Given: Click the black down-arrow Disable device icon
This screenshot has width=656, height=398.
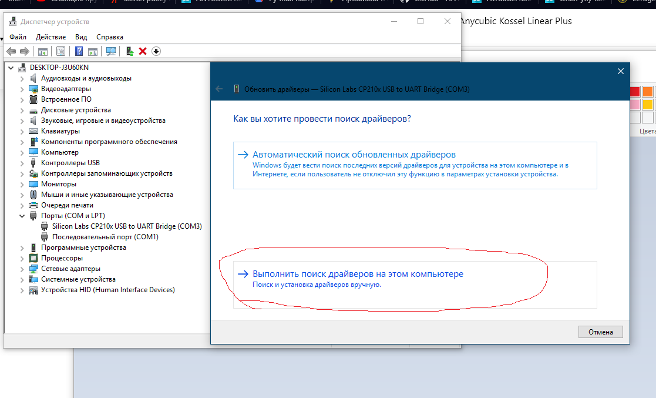Looking at the screenshot, I should 156,51.
